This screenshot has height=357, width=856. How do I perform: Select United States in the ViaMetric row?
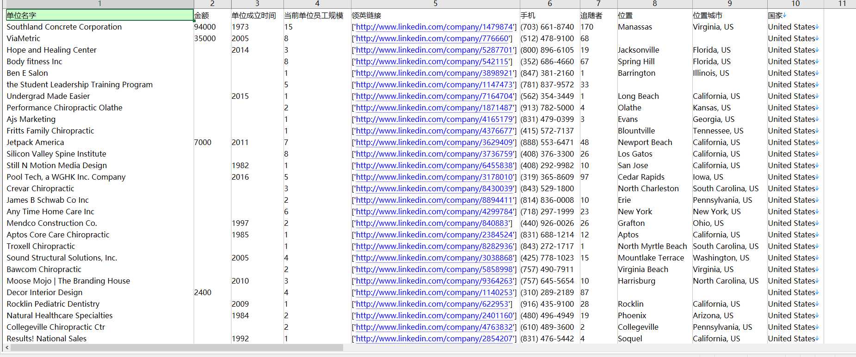tap(795, 38)
